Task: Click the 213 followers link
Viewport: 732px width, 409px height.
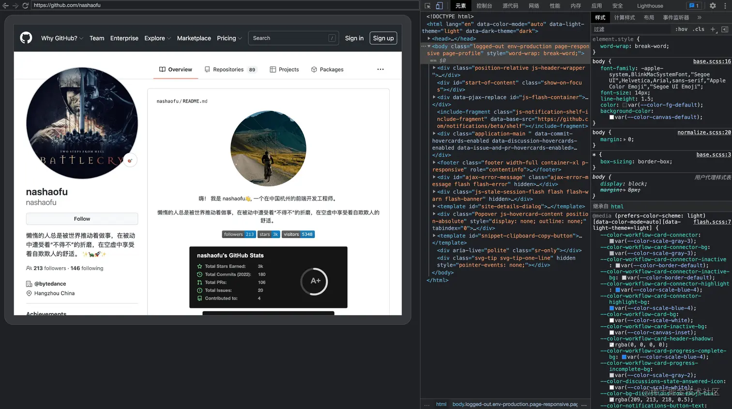Action: (x=49, y=268)
